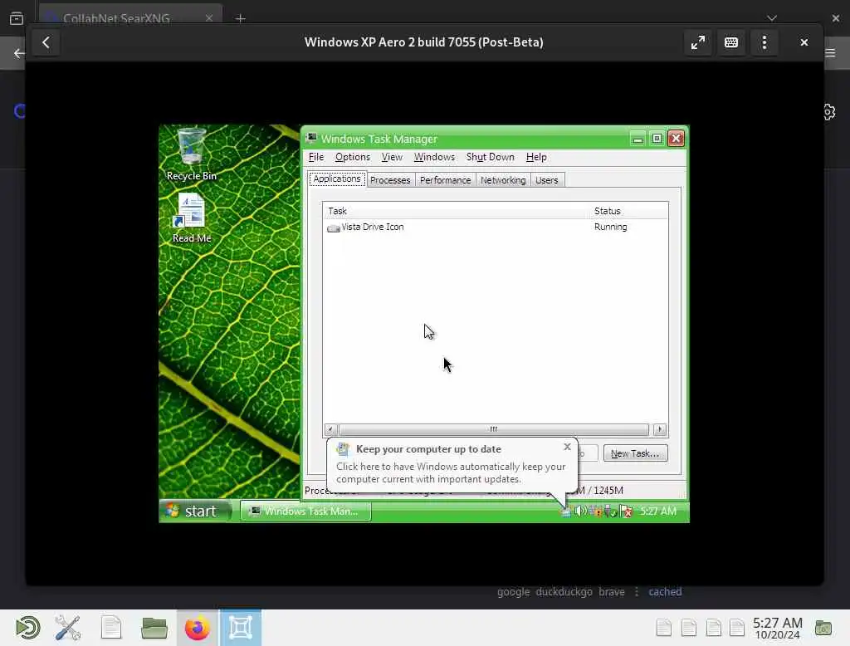Image resolution: width=850 pixels, height=646 pixels.
Task: Open the settings gear in browser page
Action: tap(829, 112)
